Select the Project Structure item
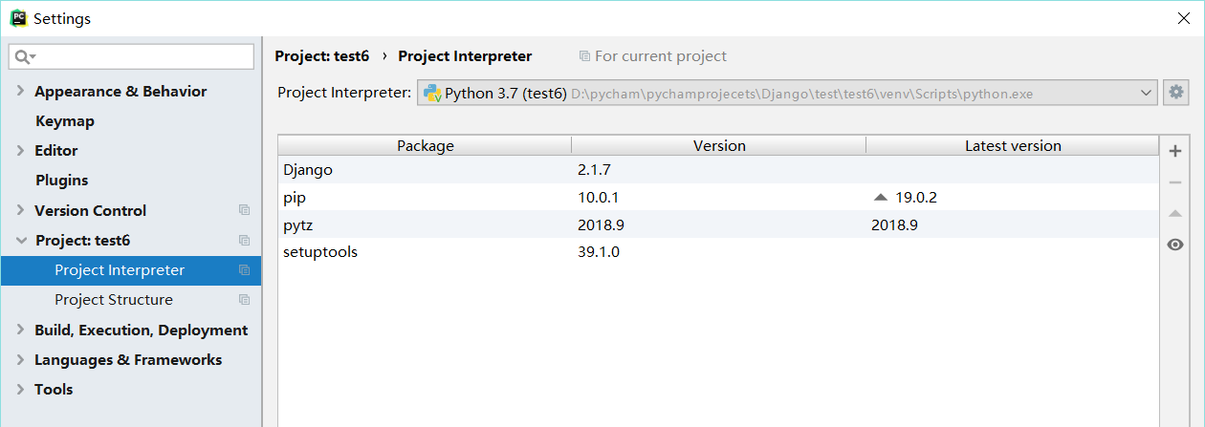The image size is (1205, 427). point(131,300)
